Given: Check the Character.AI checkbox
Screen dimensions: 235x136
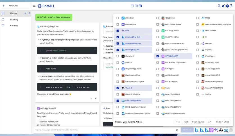Looking at the screenshot, I should coord(118,56).
